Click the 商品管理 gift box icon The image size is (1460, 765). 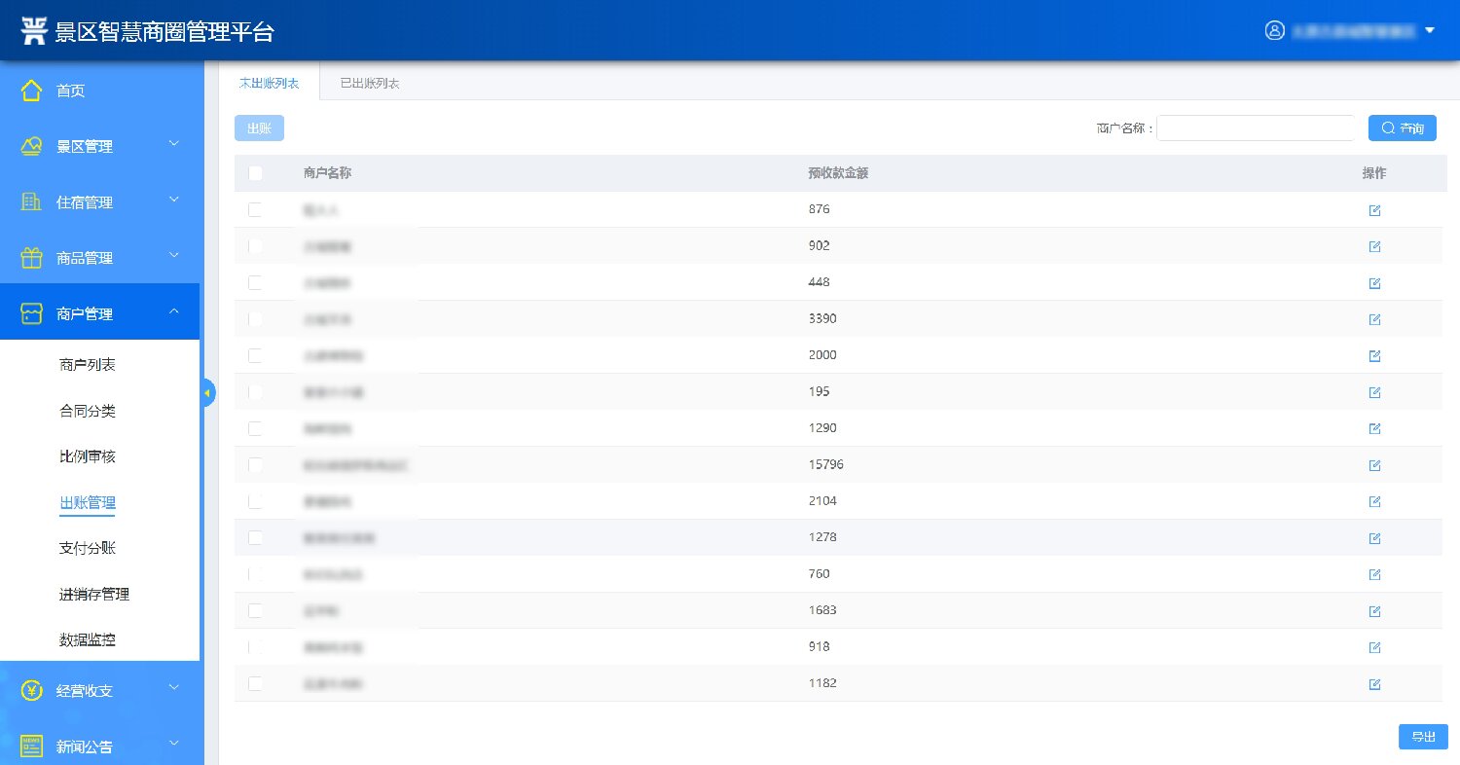[x=31, y=258]
